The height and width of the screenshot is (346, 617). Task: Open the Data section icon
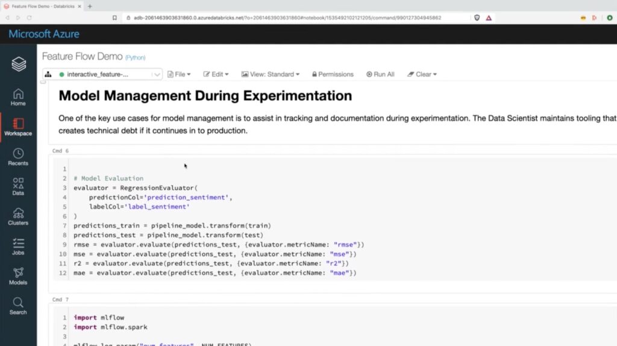tap(18, 186)
